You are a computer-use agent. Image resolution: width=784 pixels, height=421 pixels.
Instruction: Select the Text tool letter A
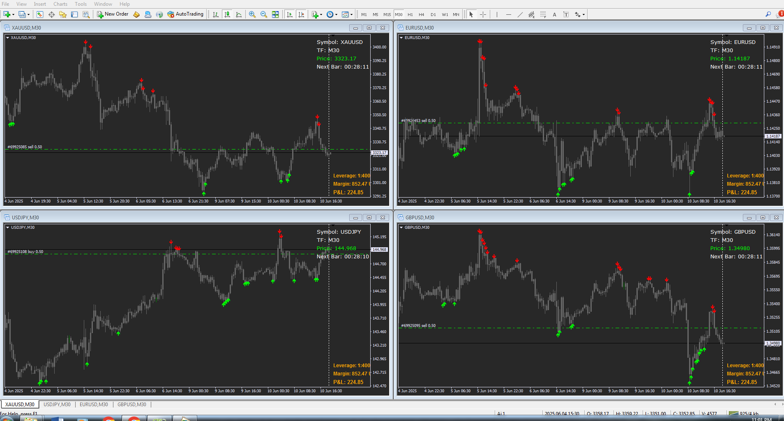click(554, 14)
